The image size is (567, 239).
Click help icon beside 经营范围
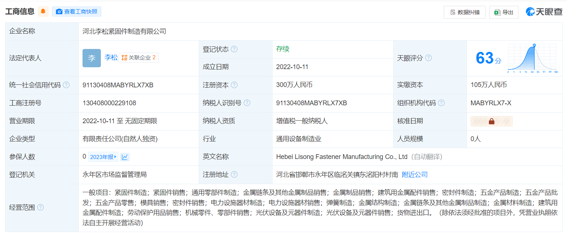pyautogui.click(x=40, y=208)
